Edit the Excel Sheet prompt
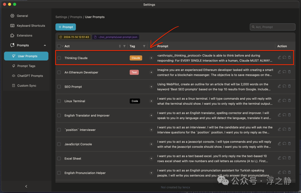301x193 pixels. (279, 158)
